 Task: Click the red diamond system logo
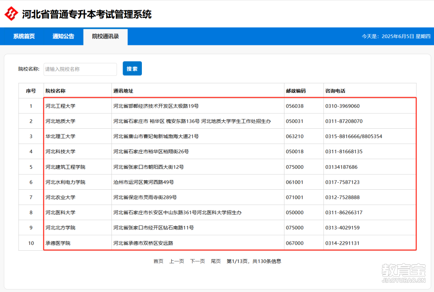(11, 14)
